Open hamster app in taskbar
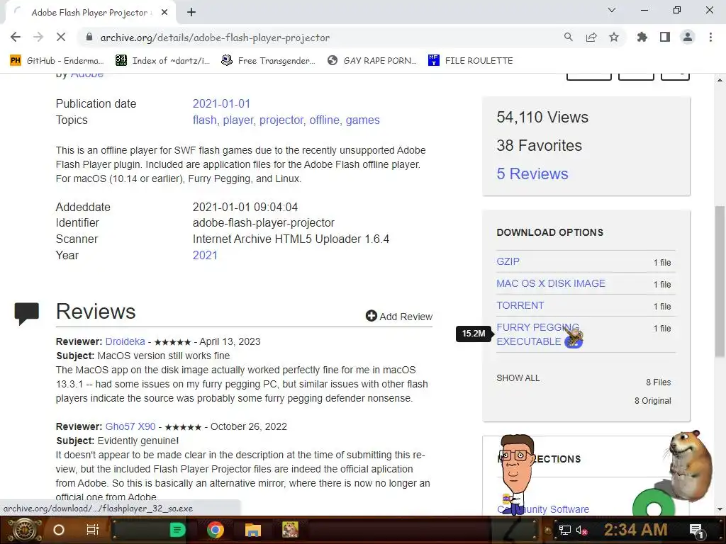This screenshot has width=726, height=544. point(290,530)
